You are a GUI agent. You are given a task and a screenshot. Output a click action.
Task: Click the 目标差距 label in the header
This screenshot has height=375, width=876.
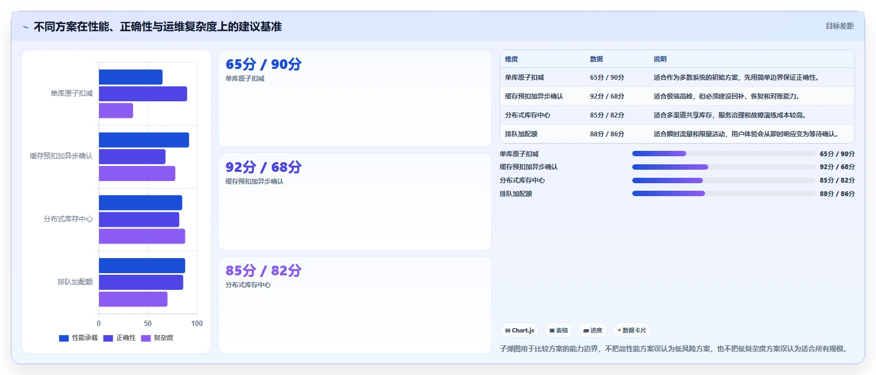tap(839, 26)
